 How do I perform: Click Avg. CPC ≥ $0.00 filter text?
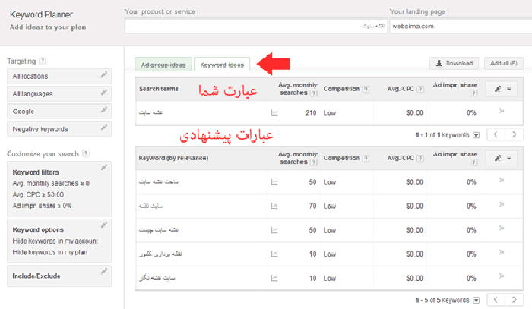38,194
